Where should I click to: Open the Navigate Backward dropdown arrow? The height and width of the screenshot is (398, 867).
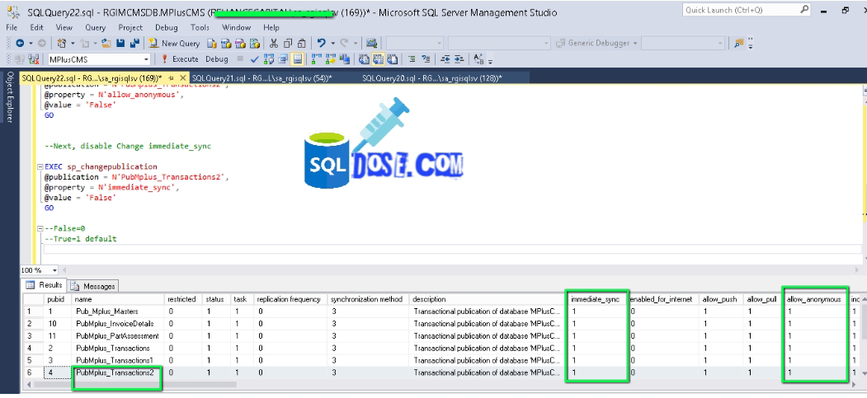click(31, 43)
